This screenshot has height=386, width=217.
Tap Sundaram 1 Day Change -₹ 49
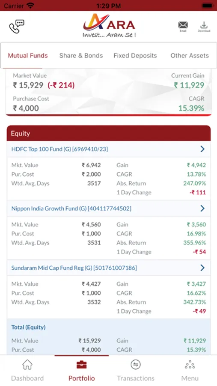[x=199, y=311]
